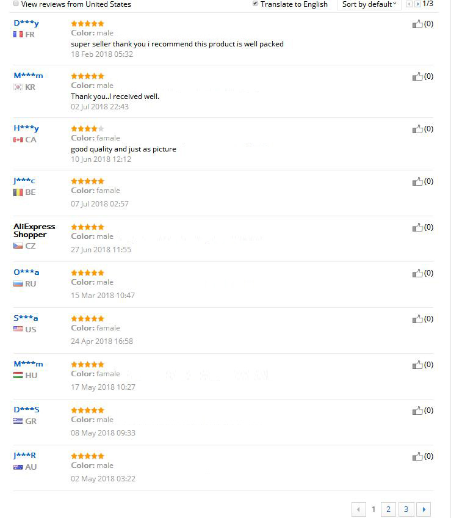The width and height of the screenshot is (451, 518).
Task: Click helpful thumbs-up on H***y's review
Action: pyautogui.click(x=417, y=129)
